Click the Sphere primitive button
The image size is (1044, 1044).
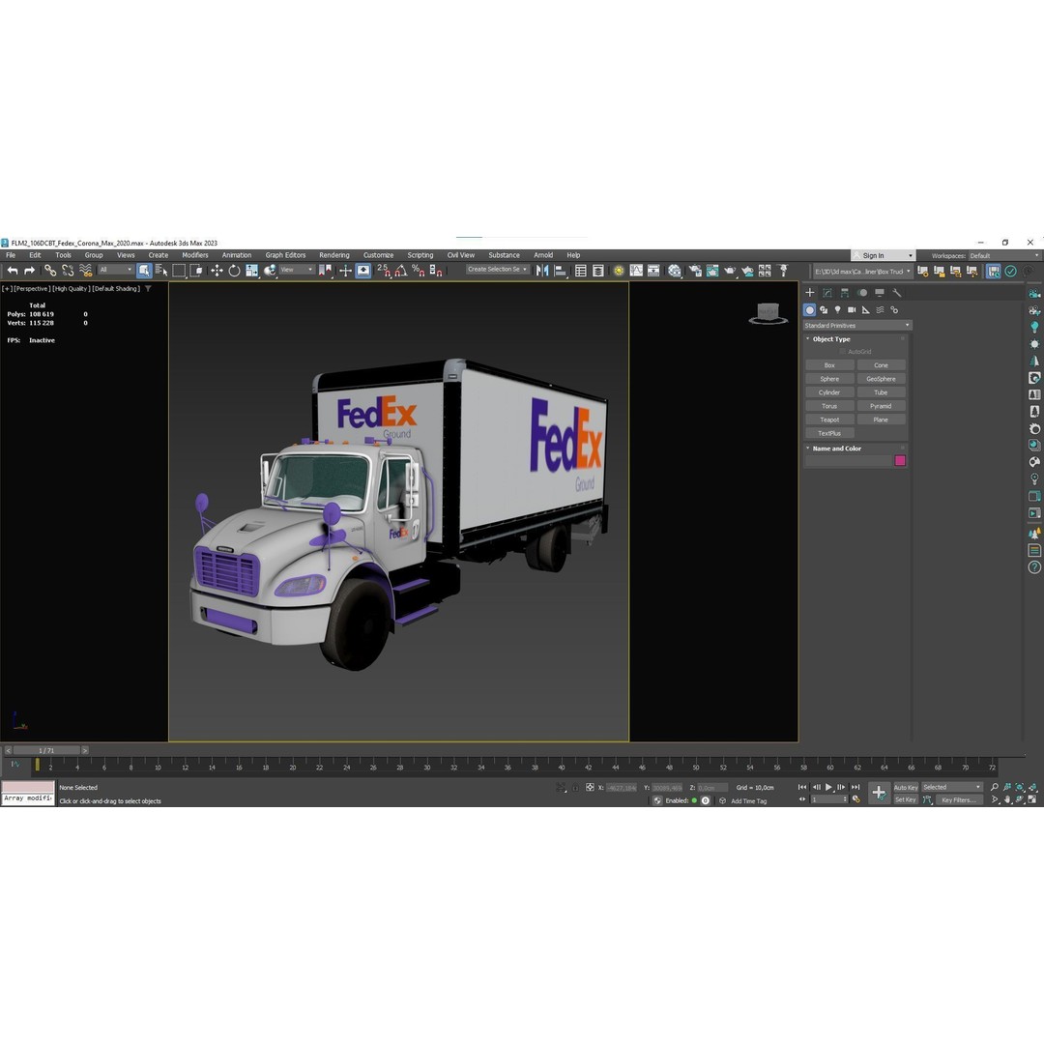coord(829,379)
